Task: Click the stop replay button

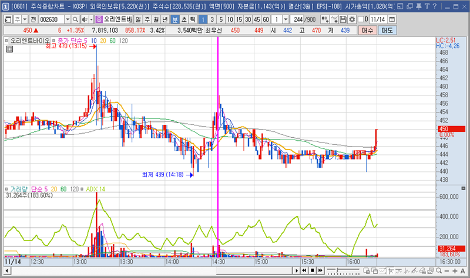Action: click(313, 271)
